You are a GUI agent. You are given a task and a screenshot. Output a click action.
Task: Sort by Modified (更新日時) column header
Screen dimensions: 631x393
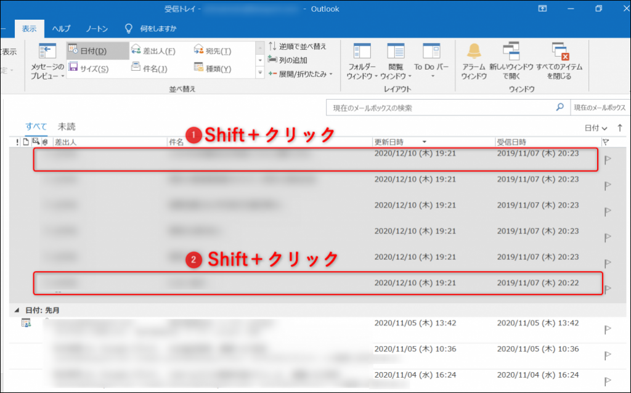coord(433,142)
